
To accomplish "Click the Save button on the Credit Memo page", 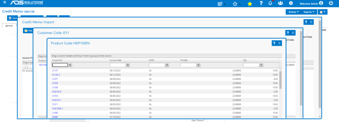I will 13,18.
